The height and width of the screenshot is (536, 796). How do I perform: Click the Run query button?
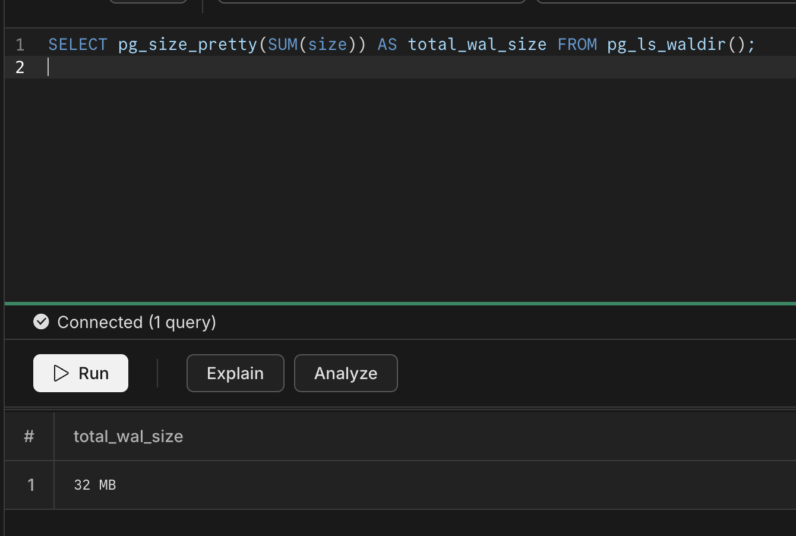(x=81, y=373)
